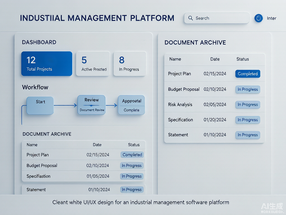Click the Status header in the right Document Archive panel
The image size is (286, 215).
tap(243, 59)
